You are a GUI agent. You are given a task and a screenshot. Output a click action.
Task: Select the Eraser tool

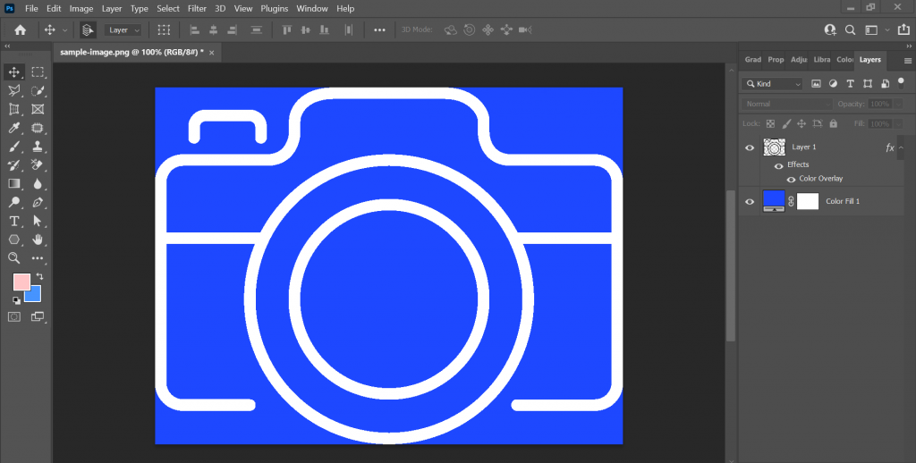pos(38,165)
